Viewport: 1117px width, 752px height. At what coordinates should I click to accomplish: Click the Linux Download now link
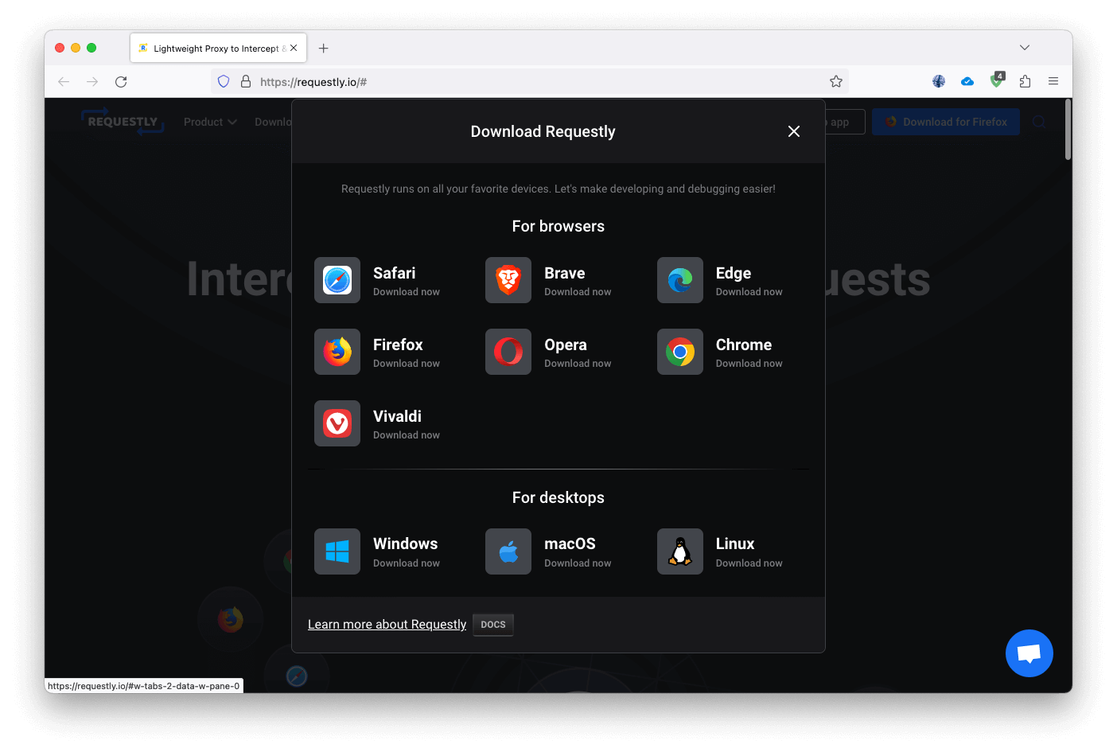point(749,563)
